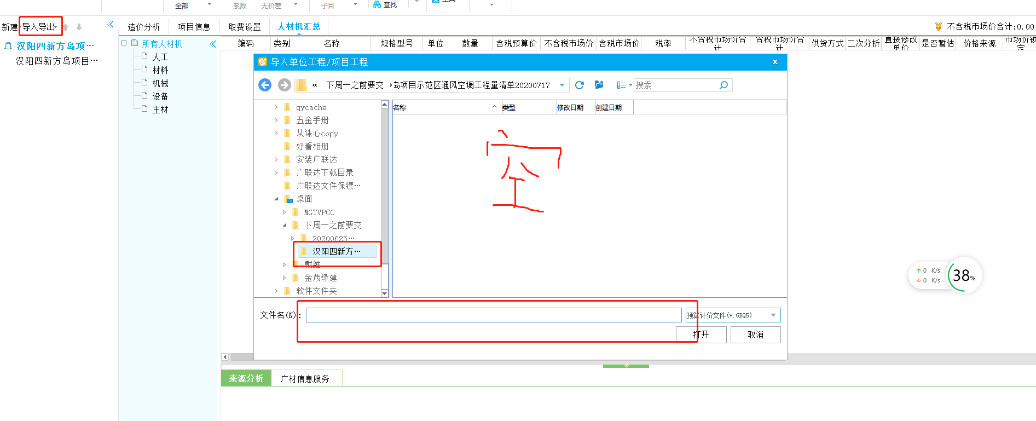1036x421 pixels.
Task: Click the building icon of 汉阳四新方岛项 project
Action: point(8,46)
